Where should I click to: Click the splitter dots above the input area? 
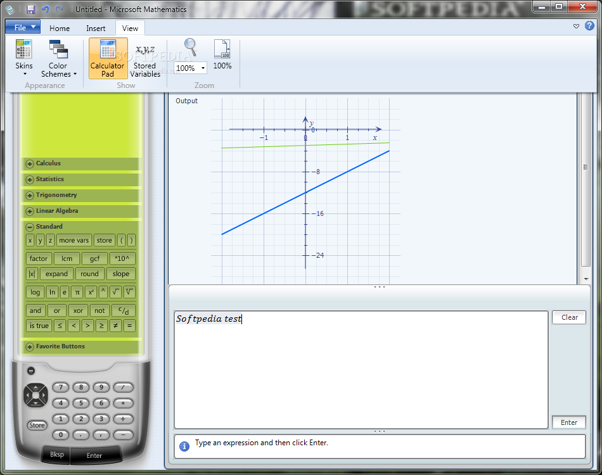tap(380, 287)
